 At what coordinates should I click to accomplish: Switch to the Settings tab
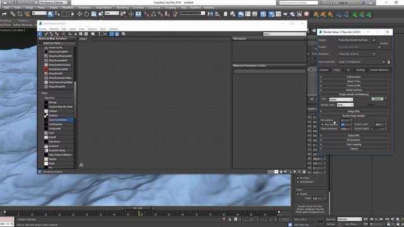coord(360,70)
